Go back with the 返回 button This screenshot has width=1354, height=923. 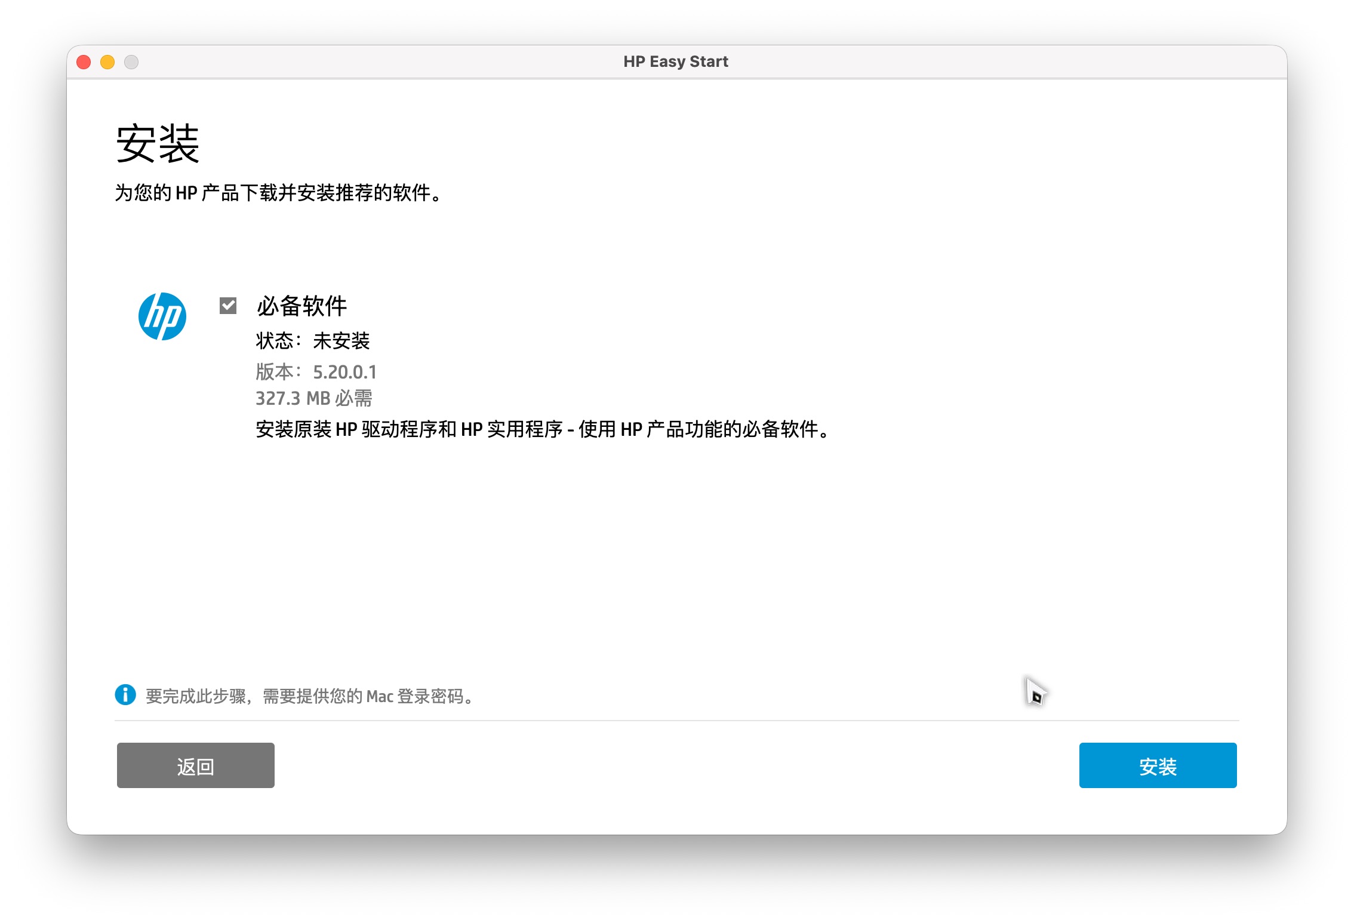coord(195,765)
